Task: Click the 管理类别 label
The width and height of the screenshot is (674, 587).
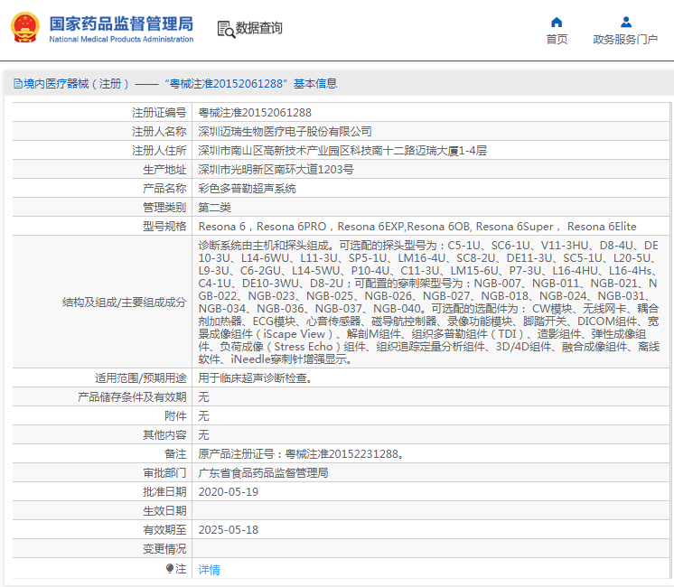Action: (x=164, y=207)
